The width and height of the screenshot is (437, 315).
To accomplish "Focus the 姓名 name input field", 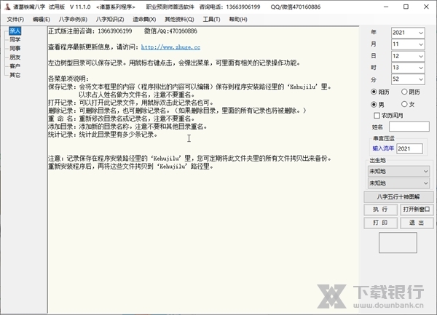I will (x=409, y=127).
